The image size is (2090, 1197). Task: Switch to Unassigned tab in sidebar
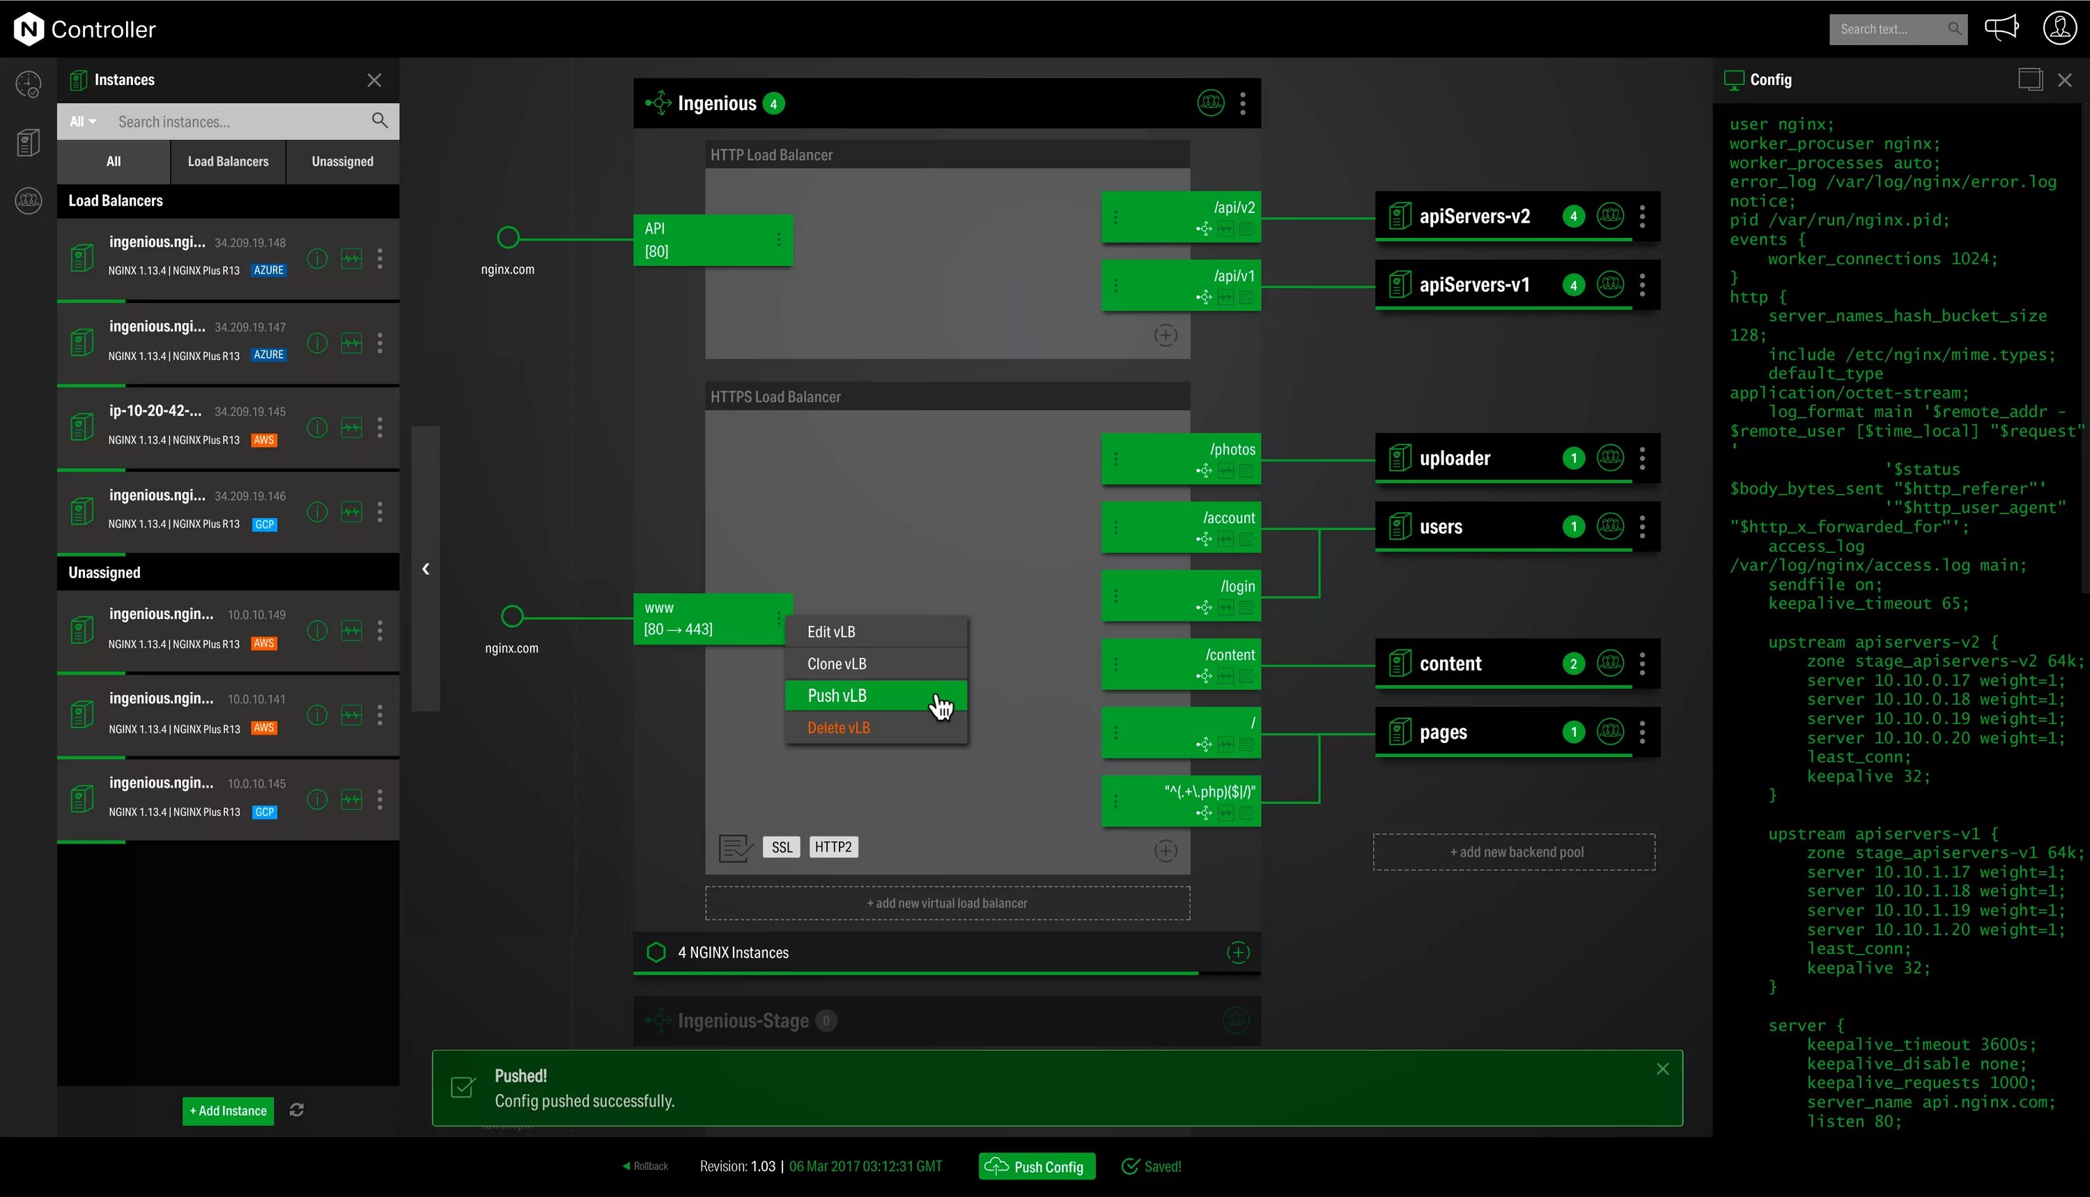343,161
